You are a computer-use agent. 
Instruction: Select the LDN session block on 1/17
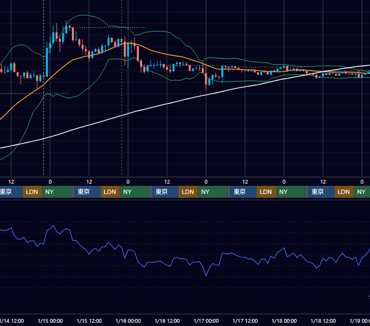[266, 192]
